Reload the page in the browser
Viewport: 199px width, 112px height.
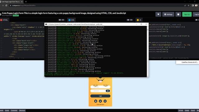(x=6, y=6)
